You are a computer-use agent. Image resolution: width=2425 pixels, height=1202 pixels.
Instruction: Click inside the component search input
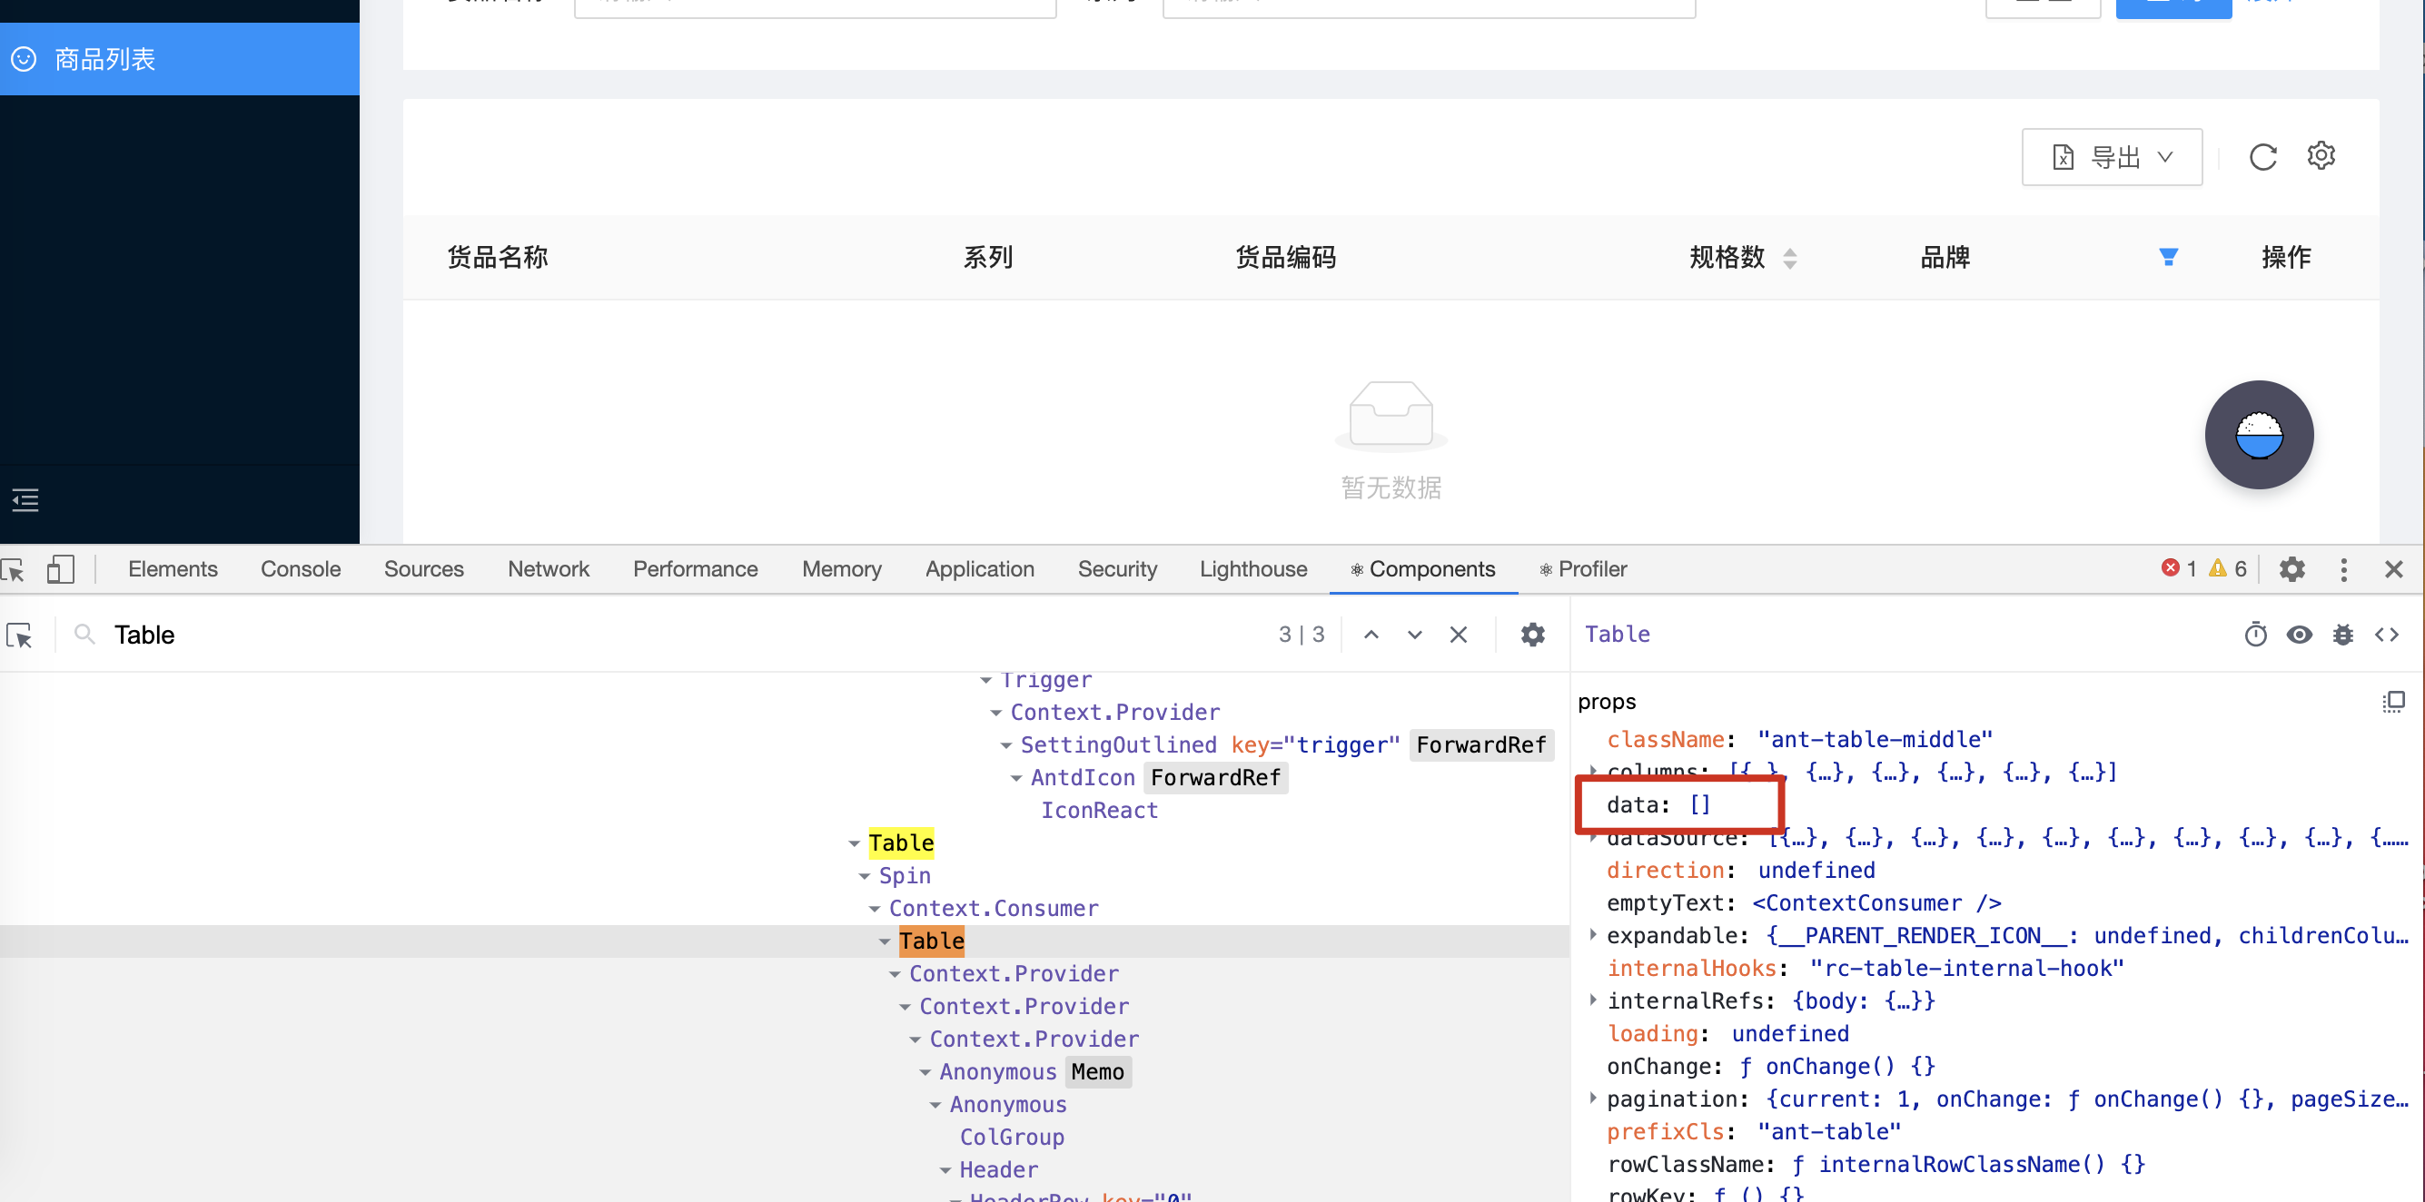(282, 635)
